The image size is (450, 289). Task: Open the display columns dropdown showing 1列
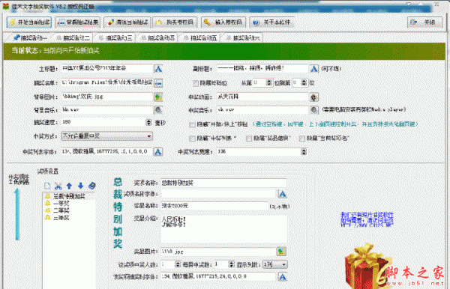pyautogui.click(x=275, y=264)
